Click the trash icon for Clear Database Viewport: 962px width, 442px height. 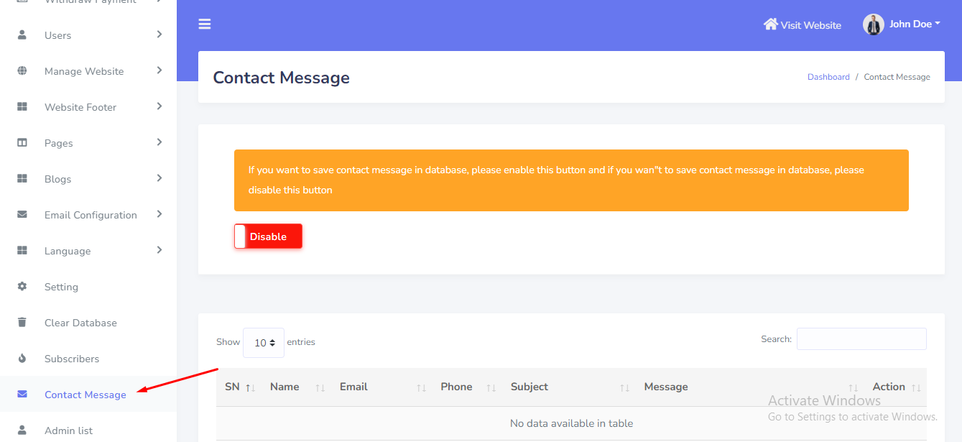pyautogui.click(x=22, y=322)
